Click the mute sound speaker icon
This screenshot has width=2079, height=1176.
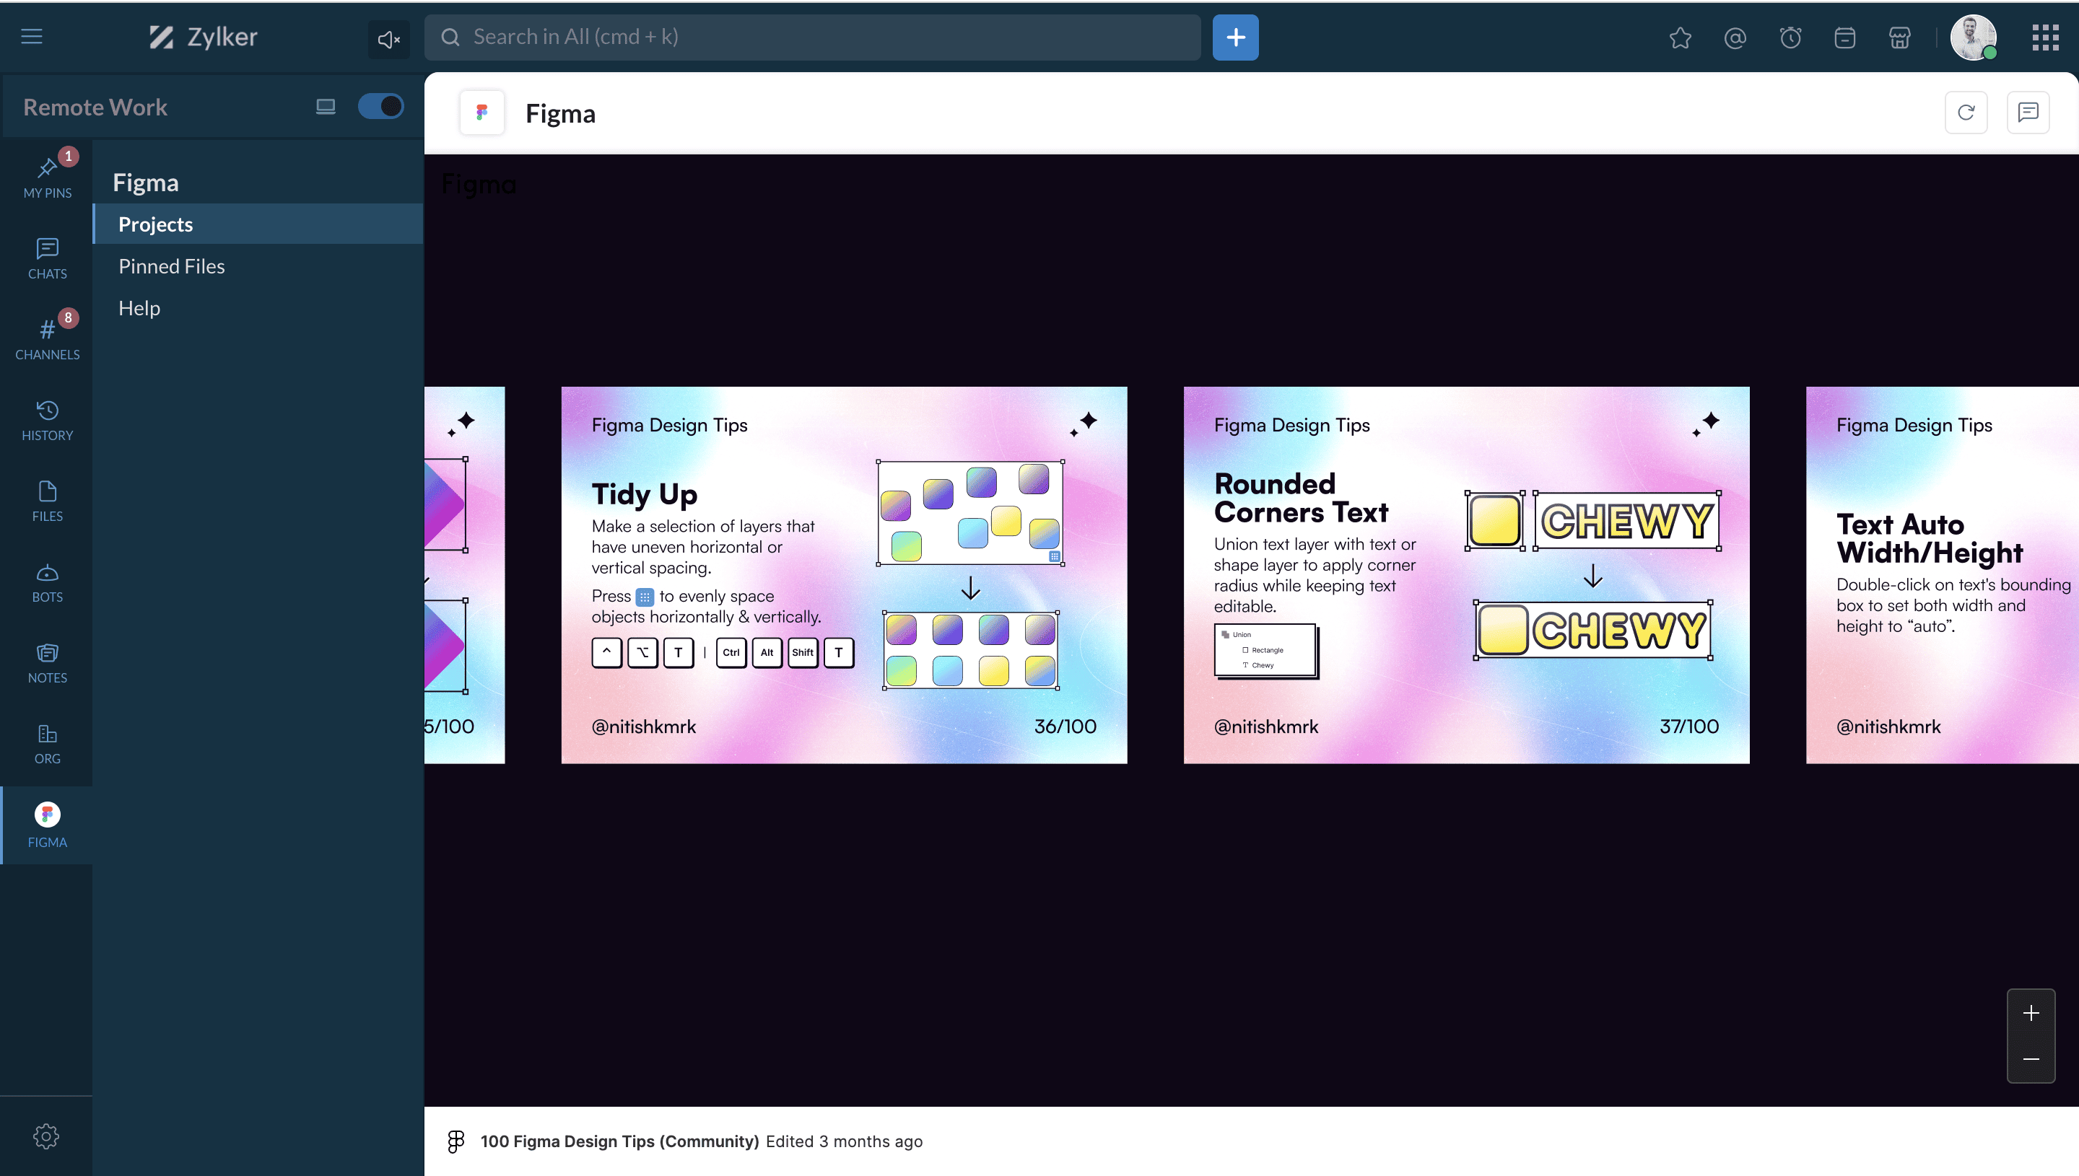click(388, 39)
